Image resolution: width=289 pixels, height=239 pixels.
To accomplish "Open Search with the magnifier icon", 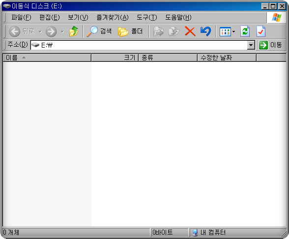I will (92, 31).
